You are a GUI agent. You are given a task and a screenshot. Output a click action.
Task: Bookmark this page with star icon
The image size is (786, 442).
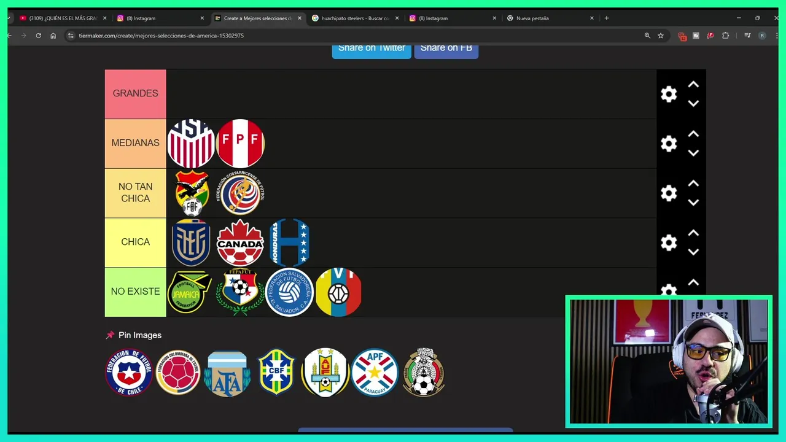[x=661, y=36]
